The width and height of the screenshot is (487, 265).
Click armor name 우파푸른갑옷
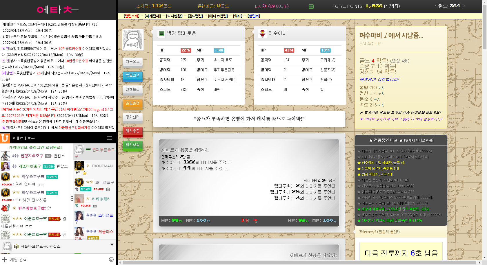click(224, 70)
